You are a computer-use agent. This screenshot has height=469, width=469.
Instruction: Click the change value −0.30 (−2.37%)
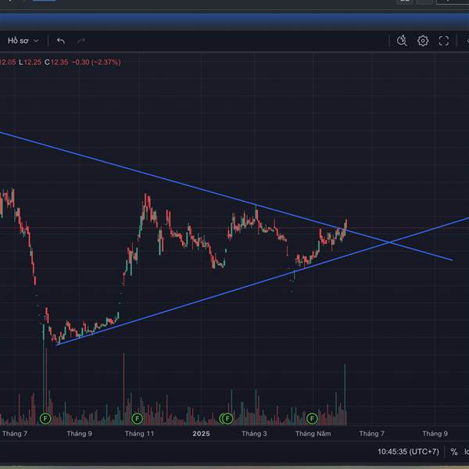(x=96, y=63)
